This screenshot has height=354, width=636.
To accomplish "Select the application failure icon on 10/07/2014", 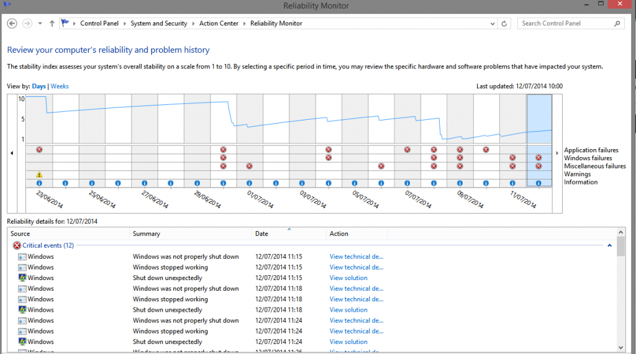I will coord(486,150).
